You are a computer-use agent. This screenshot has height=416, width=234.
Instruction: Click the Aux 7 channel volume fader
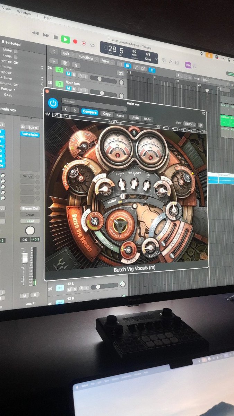[x=24, y=258]
